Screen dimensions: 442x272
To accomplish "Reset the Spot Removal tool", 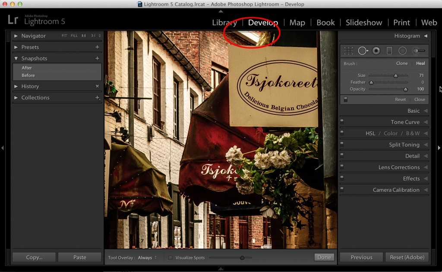I will tap(400, 99).
